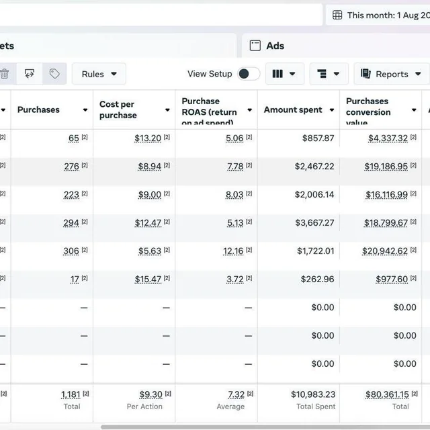Click ROAS value 8.03
This screenshot has height=430, width=430.
234,195
